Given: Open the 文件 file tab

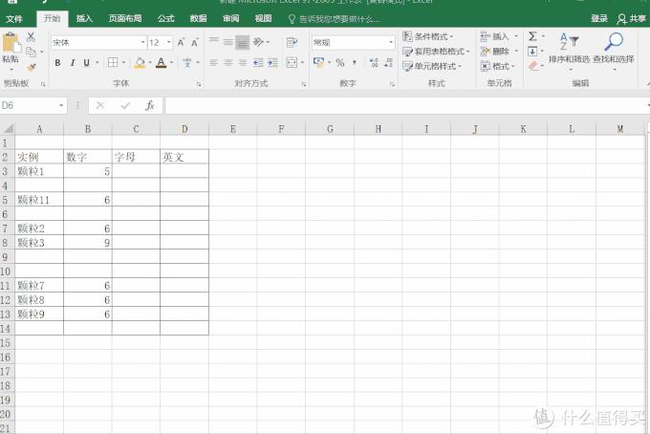Looking at the screenshot, I should click(x=14, y=19).
